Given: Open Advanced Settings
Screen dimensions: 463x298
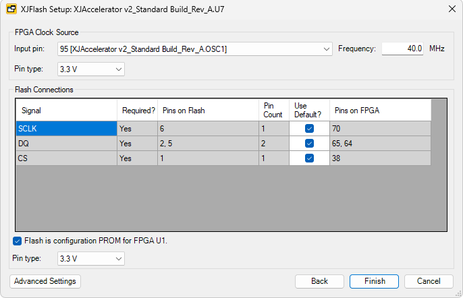Looking at the screenshot, I should coord(45,281).
